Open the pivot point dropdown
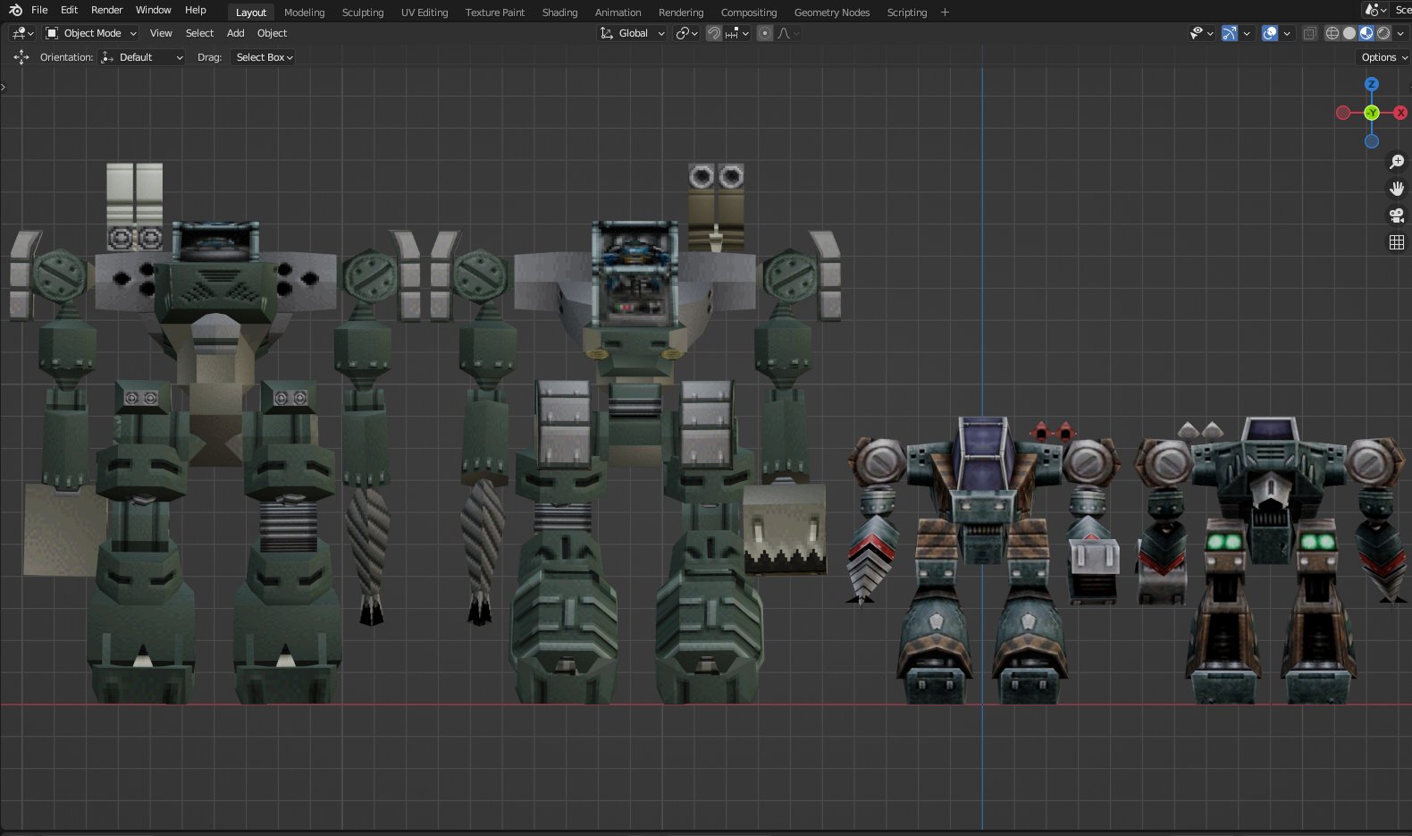The height and width of the screenshot is (836, 1412). (x=686, y=33)
